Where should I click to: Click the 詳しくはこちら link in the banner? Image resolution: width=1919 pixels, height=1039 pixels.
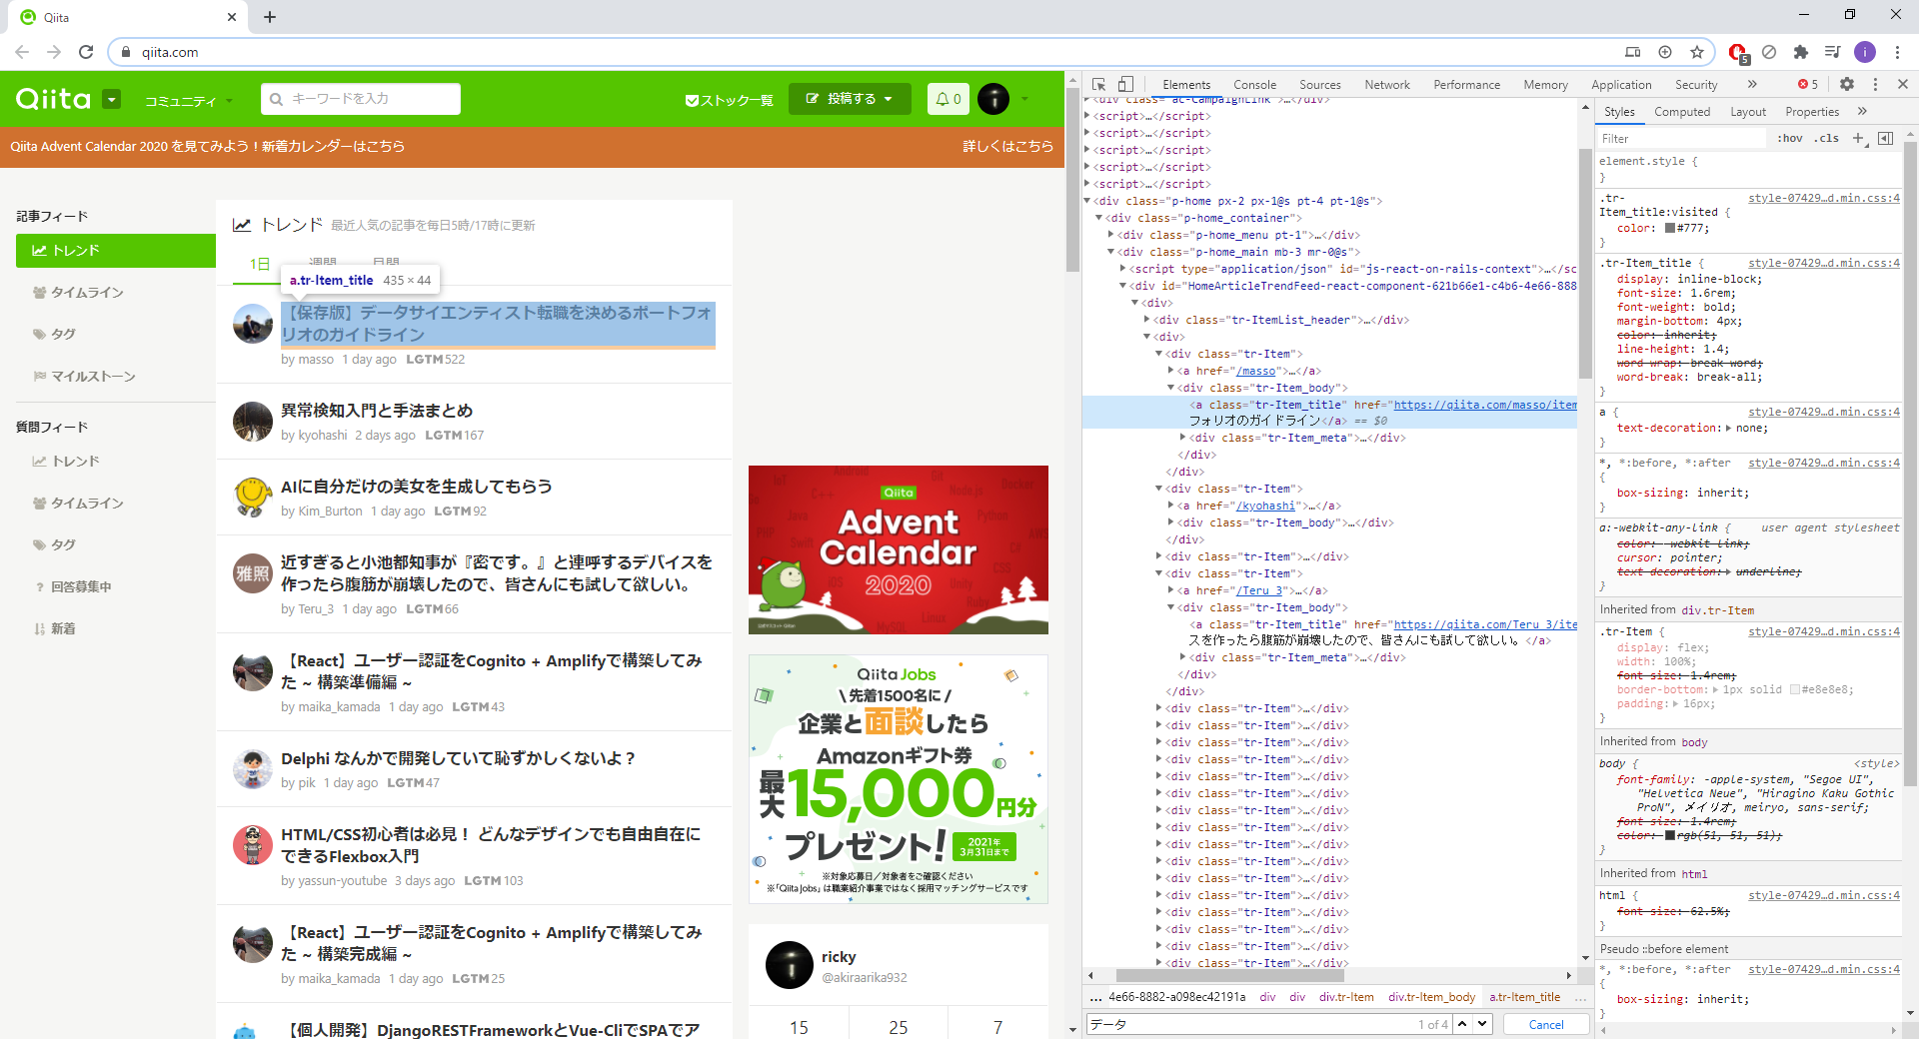pyautogui.click(x=1007, y=146)
